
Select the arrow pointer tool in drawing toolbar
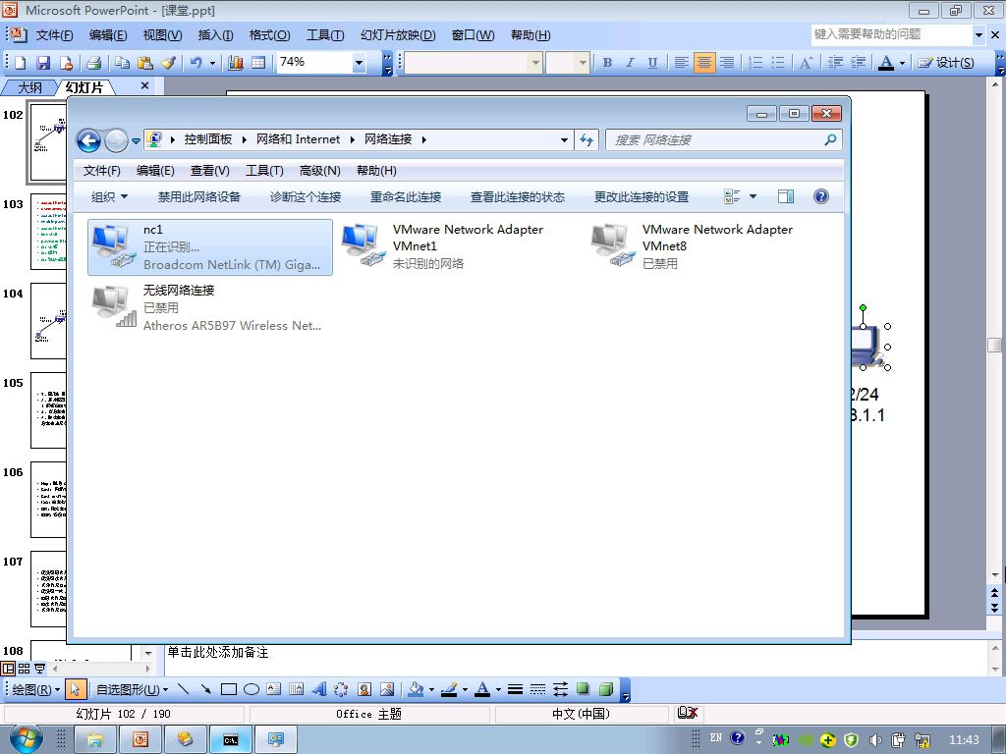coord(75,689)
